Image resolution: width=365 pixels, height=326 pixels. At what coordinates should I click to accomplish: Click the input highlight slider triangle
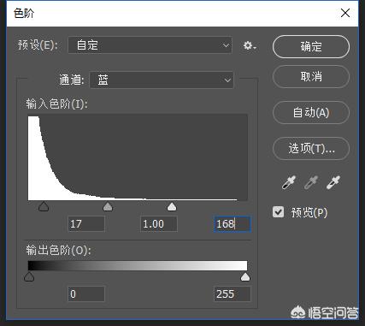(x=172, y=206)
